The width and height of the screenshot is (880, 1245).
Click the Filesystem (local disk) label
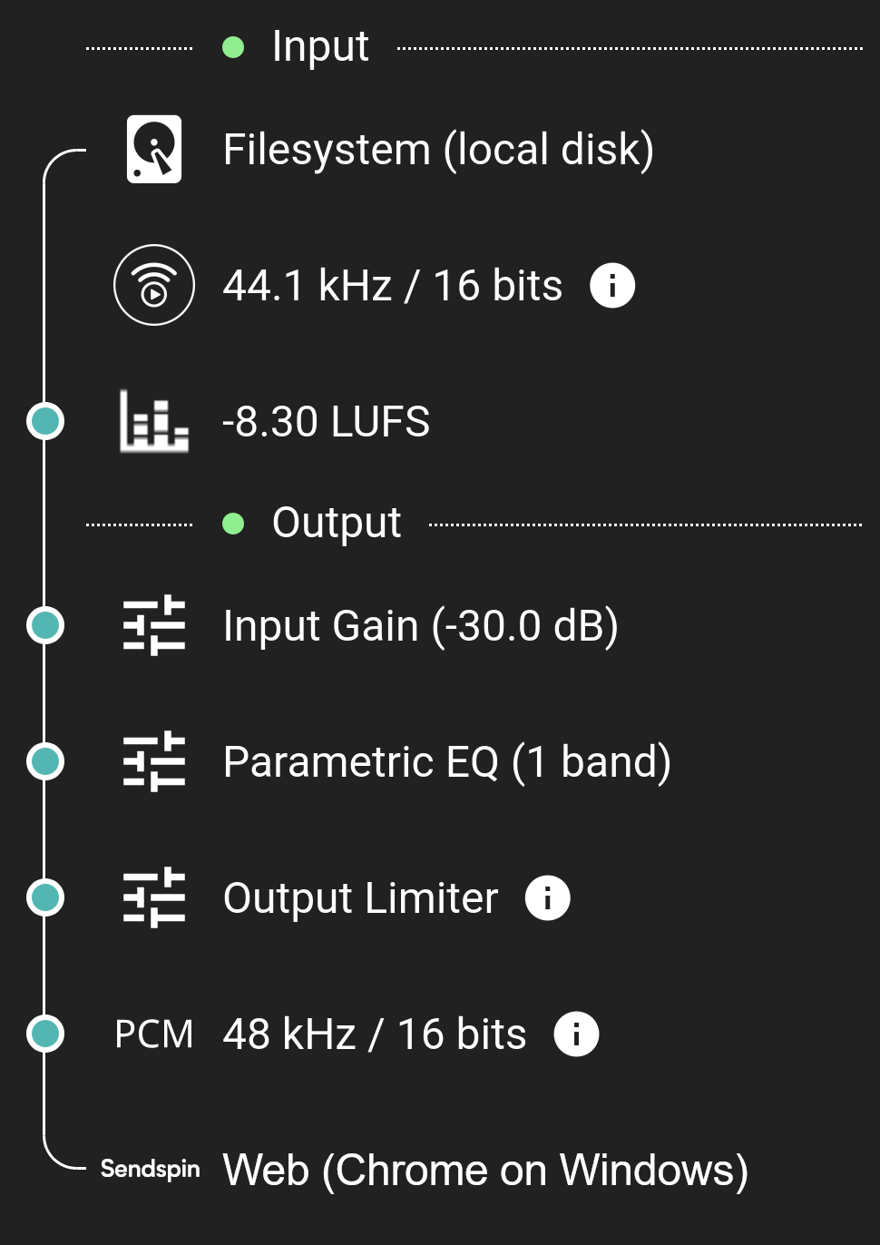438,150
